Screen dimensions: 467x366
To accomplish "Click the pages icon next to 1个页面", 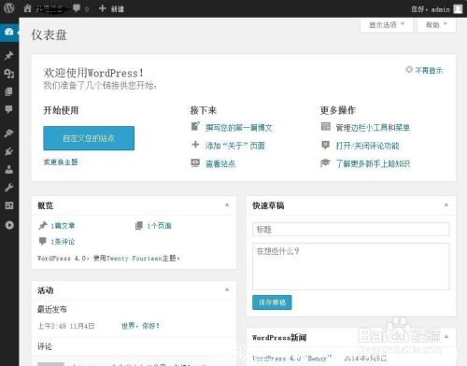I will tap(139, 225).
